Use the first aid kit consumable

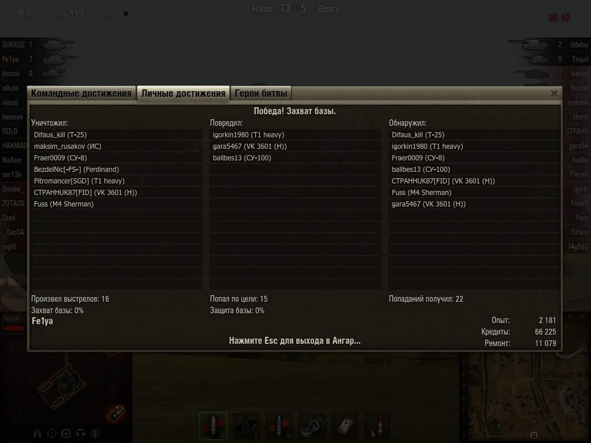click(x=345, y=426)
